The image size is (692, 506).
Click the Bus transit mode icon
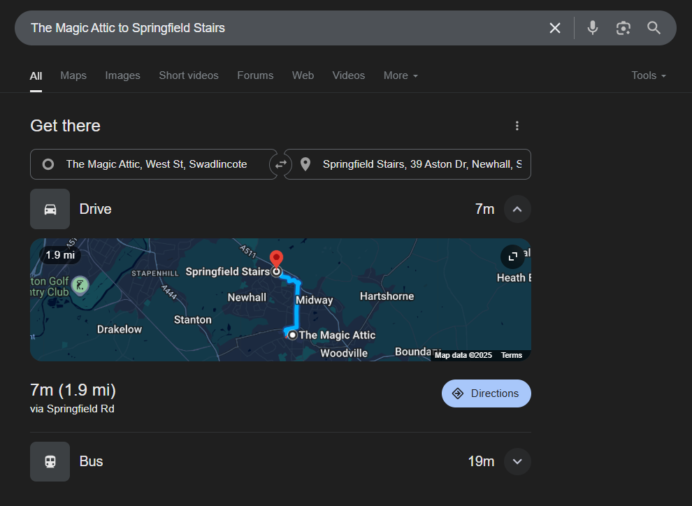(x=50, y=461)
